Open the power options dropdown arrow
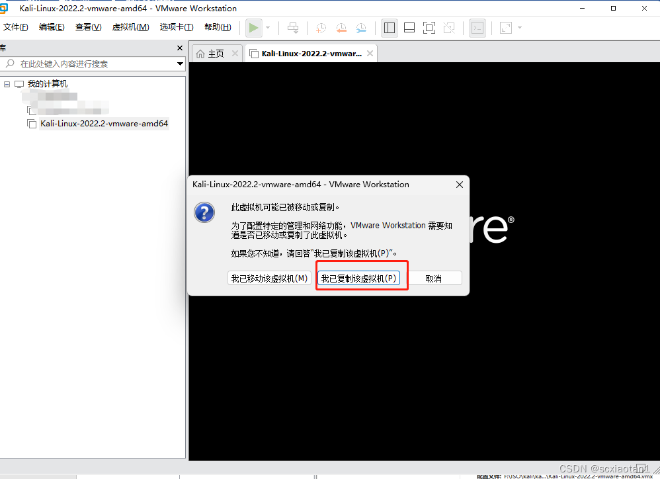This screenshot has height=479, width=660. pyautogui.click(x=268, y=28)
